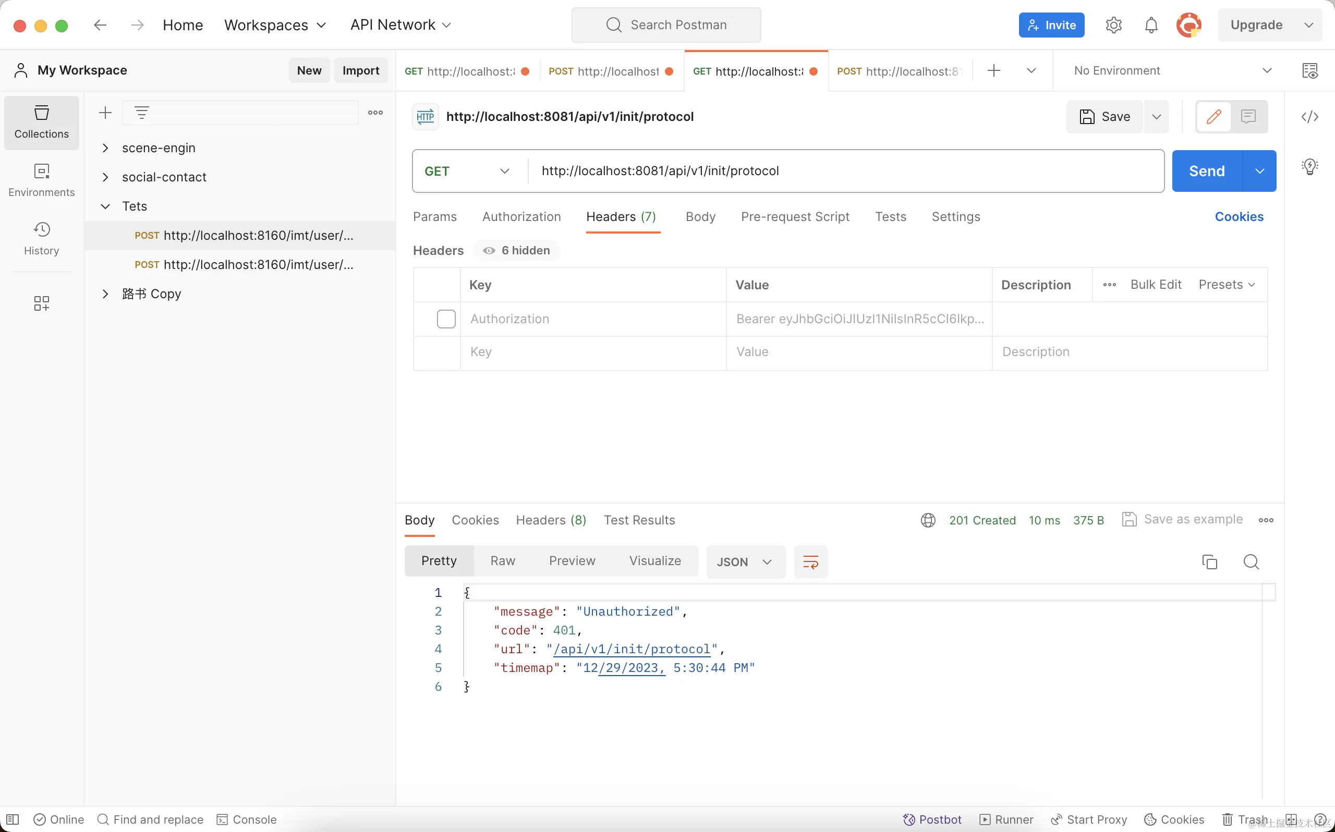Image resolution: width=1335 pixels, height=832 pixels.
Task: Open Postbot assistant in status bar
Action: click(932, 819)
